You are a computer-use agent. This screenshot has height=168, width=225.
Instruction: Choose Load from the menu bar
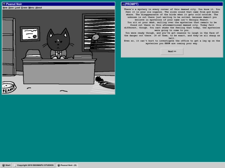click(x=17, y=8)
